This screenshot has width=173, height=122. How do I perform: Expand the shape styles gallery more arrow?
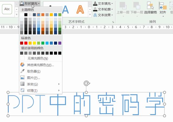tap(16, 14)
